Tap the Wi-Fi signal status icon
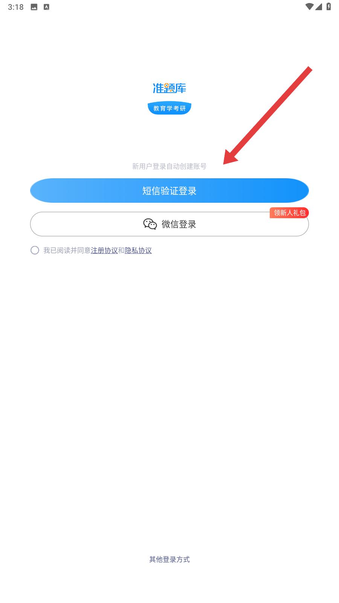This screenshot has width=339, height=603. click(x=310, y=6)
